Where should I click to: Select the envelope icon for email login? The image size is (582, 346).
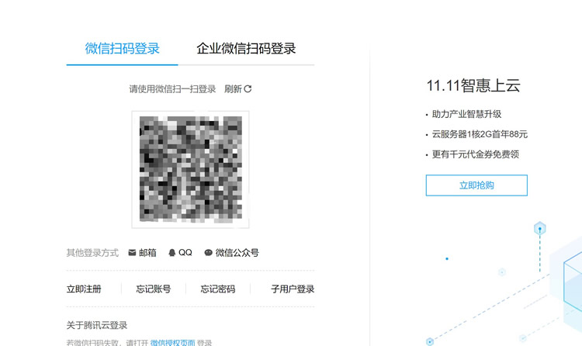point(132,253)
